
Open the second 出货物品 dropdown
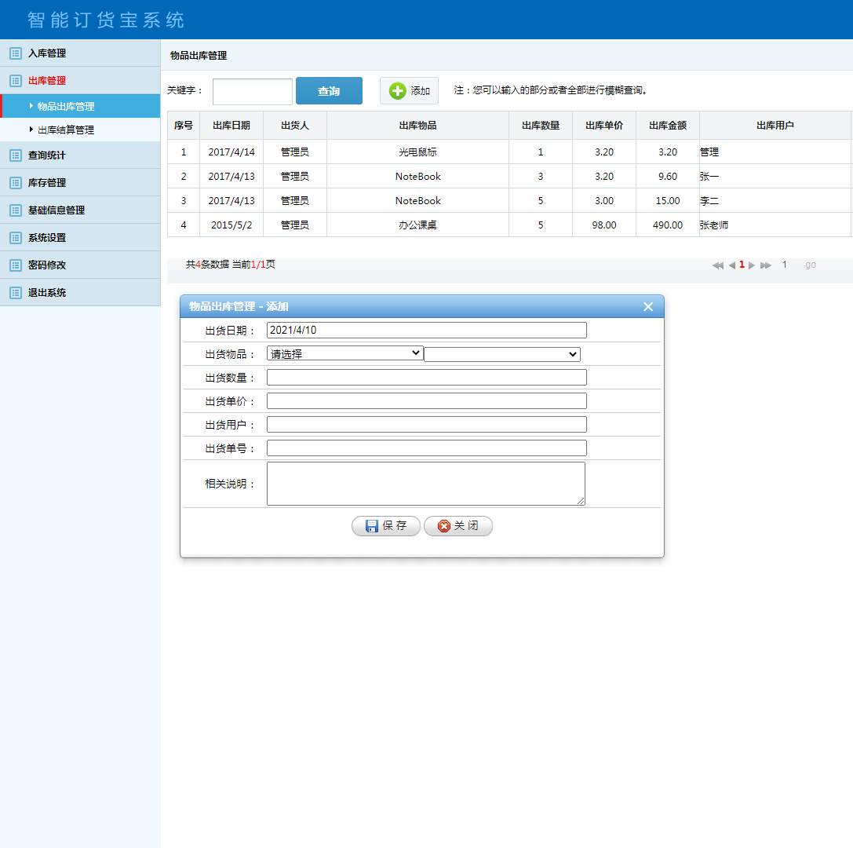click(501, 355)
